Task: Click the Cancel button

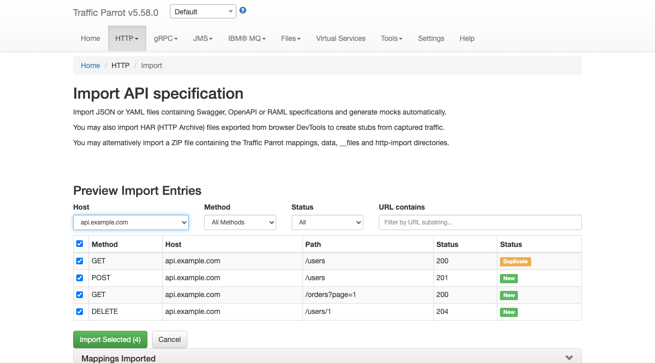Action: pos(169,339)
